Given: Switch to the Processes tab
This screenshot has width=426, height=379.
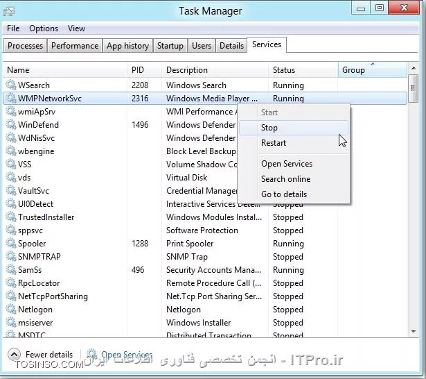Looking at the screenshot, I should tap(25, 46).
